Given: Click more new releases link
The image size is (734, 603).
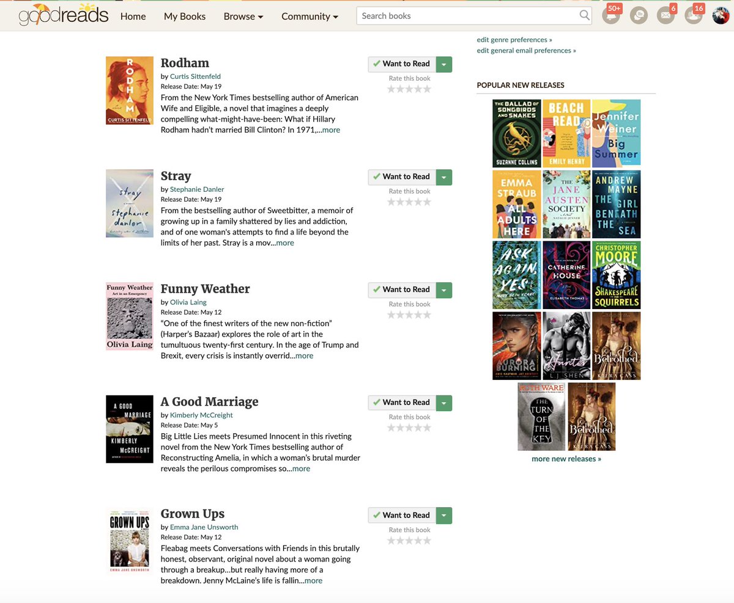Looking at the screenshot, I should pos(566,459).
